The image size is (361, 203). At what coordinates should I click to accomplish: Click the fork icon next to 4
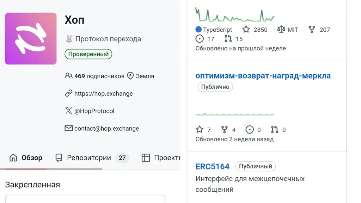click(x=225, y=130)
